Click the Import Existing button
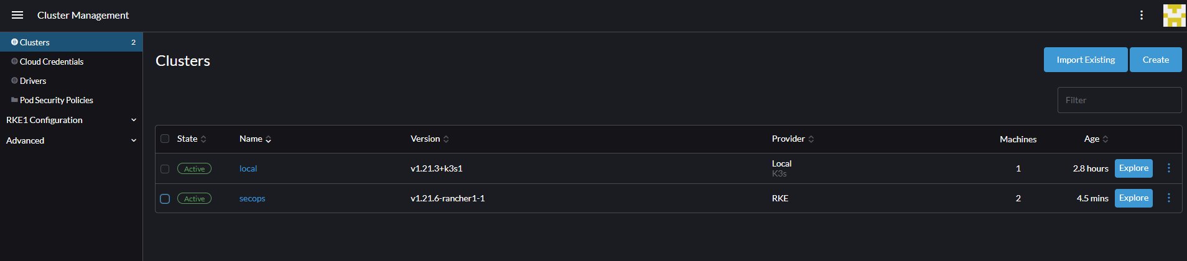Screen dimensions: 1187x261 pos(1086,60)
